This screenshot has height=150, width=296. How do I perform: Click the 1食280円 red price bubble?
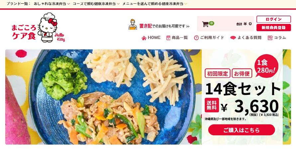(x=266, y=66)
